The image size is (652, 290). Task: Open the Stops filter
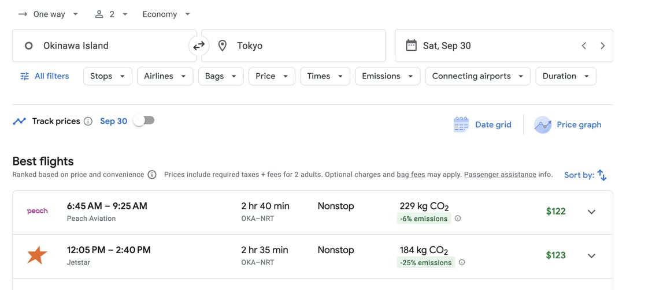coord(108,76)
